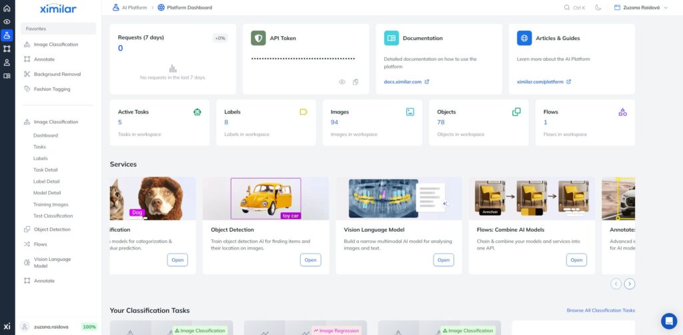Screen dimensions: 683x335
Task: Open the image classification service card
Action: tap(177, 260)
